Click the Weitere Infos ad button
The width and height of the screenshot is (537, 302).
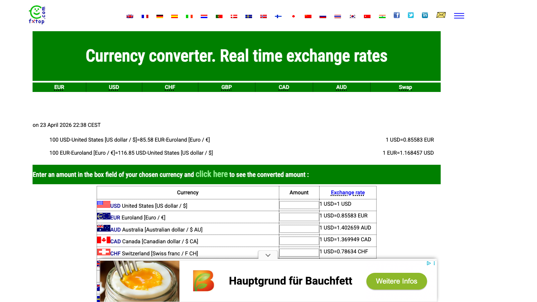396,281
